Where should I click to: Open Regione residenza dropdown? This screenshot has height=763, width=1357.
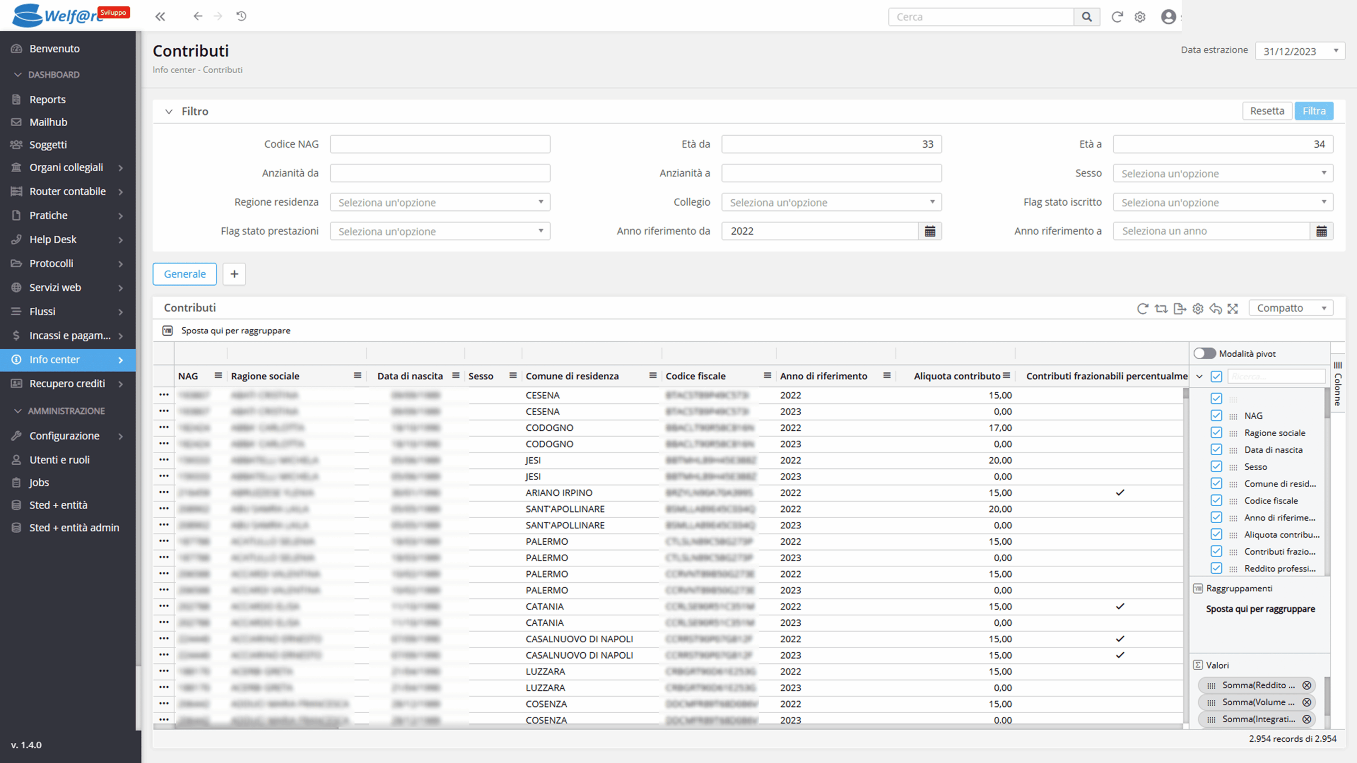(x=440, y=202)
